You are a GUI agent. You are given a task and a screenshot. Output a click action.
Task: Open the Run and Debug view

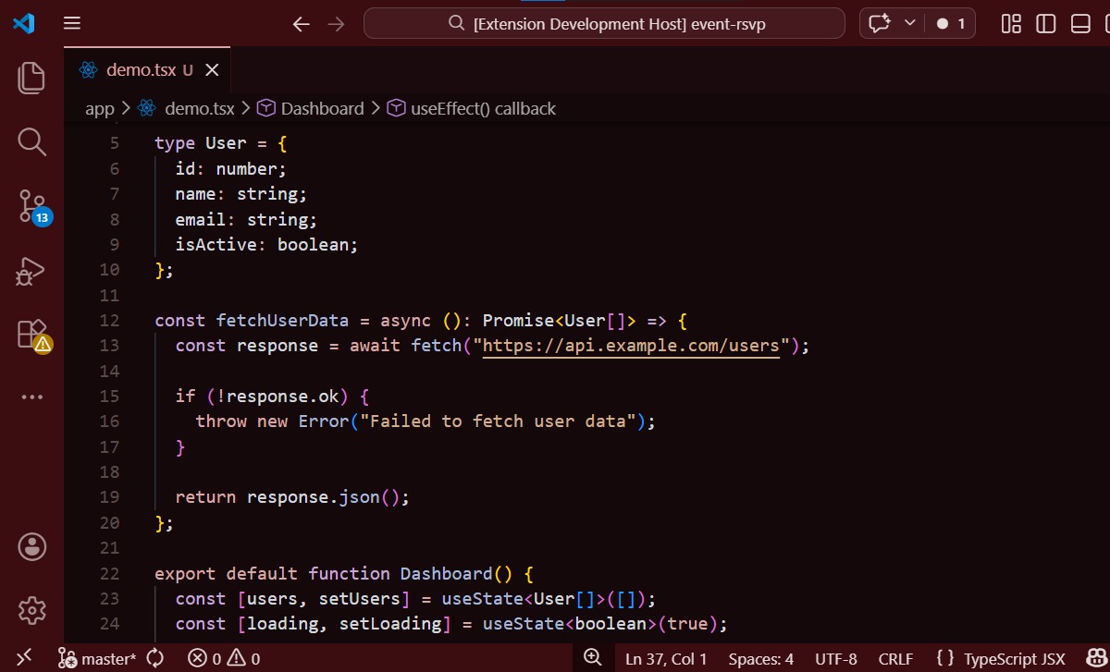click(x=31, y=271)
